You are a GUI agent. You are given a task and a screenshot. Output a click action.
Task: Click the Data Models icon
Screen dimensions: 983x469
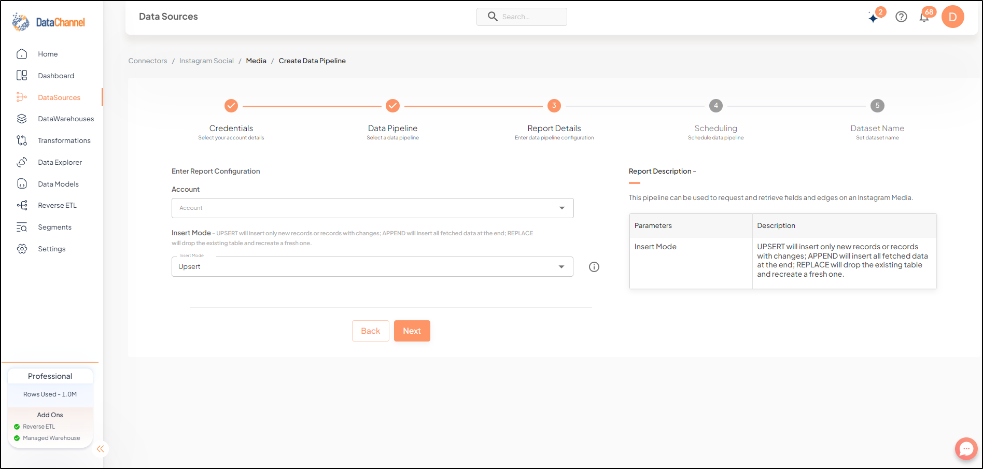22,184
